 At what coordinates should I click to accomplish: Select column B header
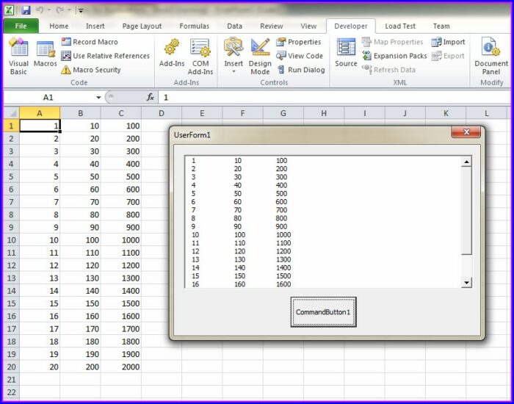pos(80,113)
